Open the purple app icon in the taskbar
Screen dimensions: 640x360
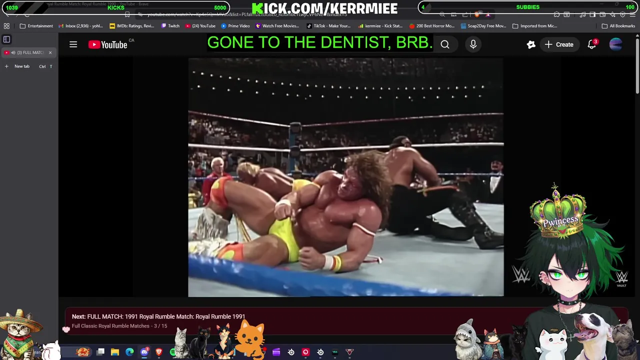[x=276, y=352]
